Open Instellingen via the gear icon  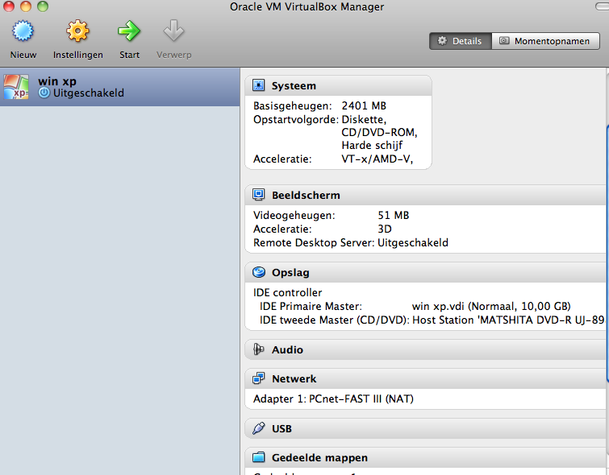77,31
